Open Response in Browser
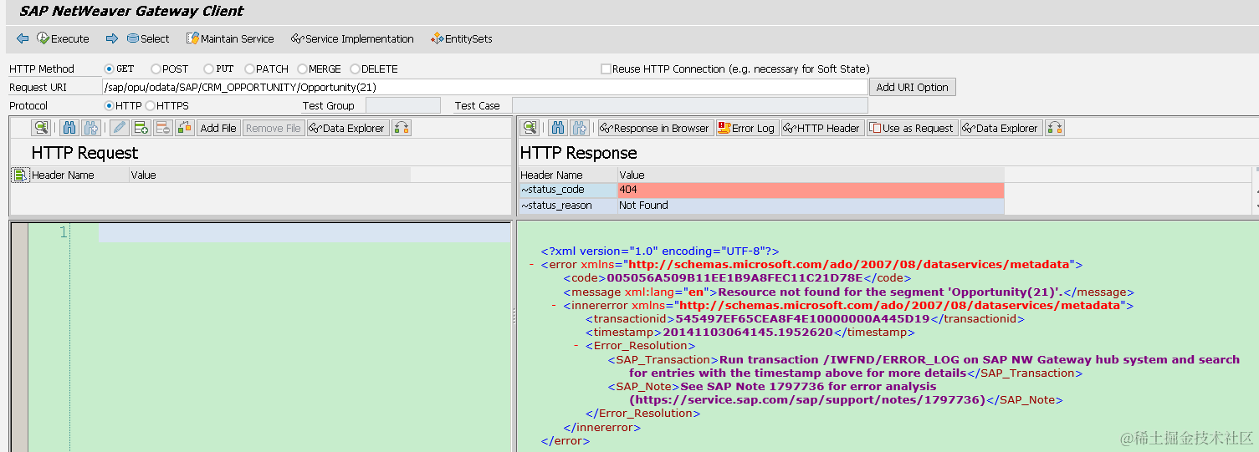Image resolution: width=1259 pixels, height=452 pixels. tap(655, 128)
